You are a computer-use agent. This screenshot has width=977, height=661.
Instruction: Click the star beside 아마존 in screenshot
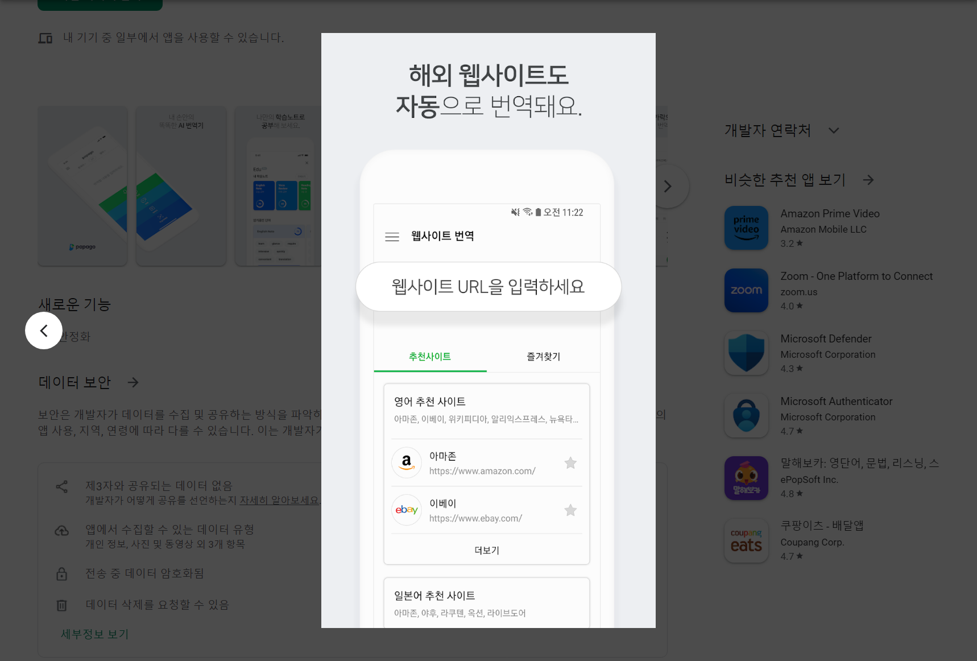570,463
